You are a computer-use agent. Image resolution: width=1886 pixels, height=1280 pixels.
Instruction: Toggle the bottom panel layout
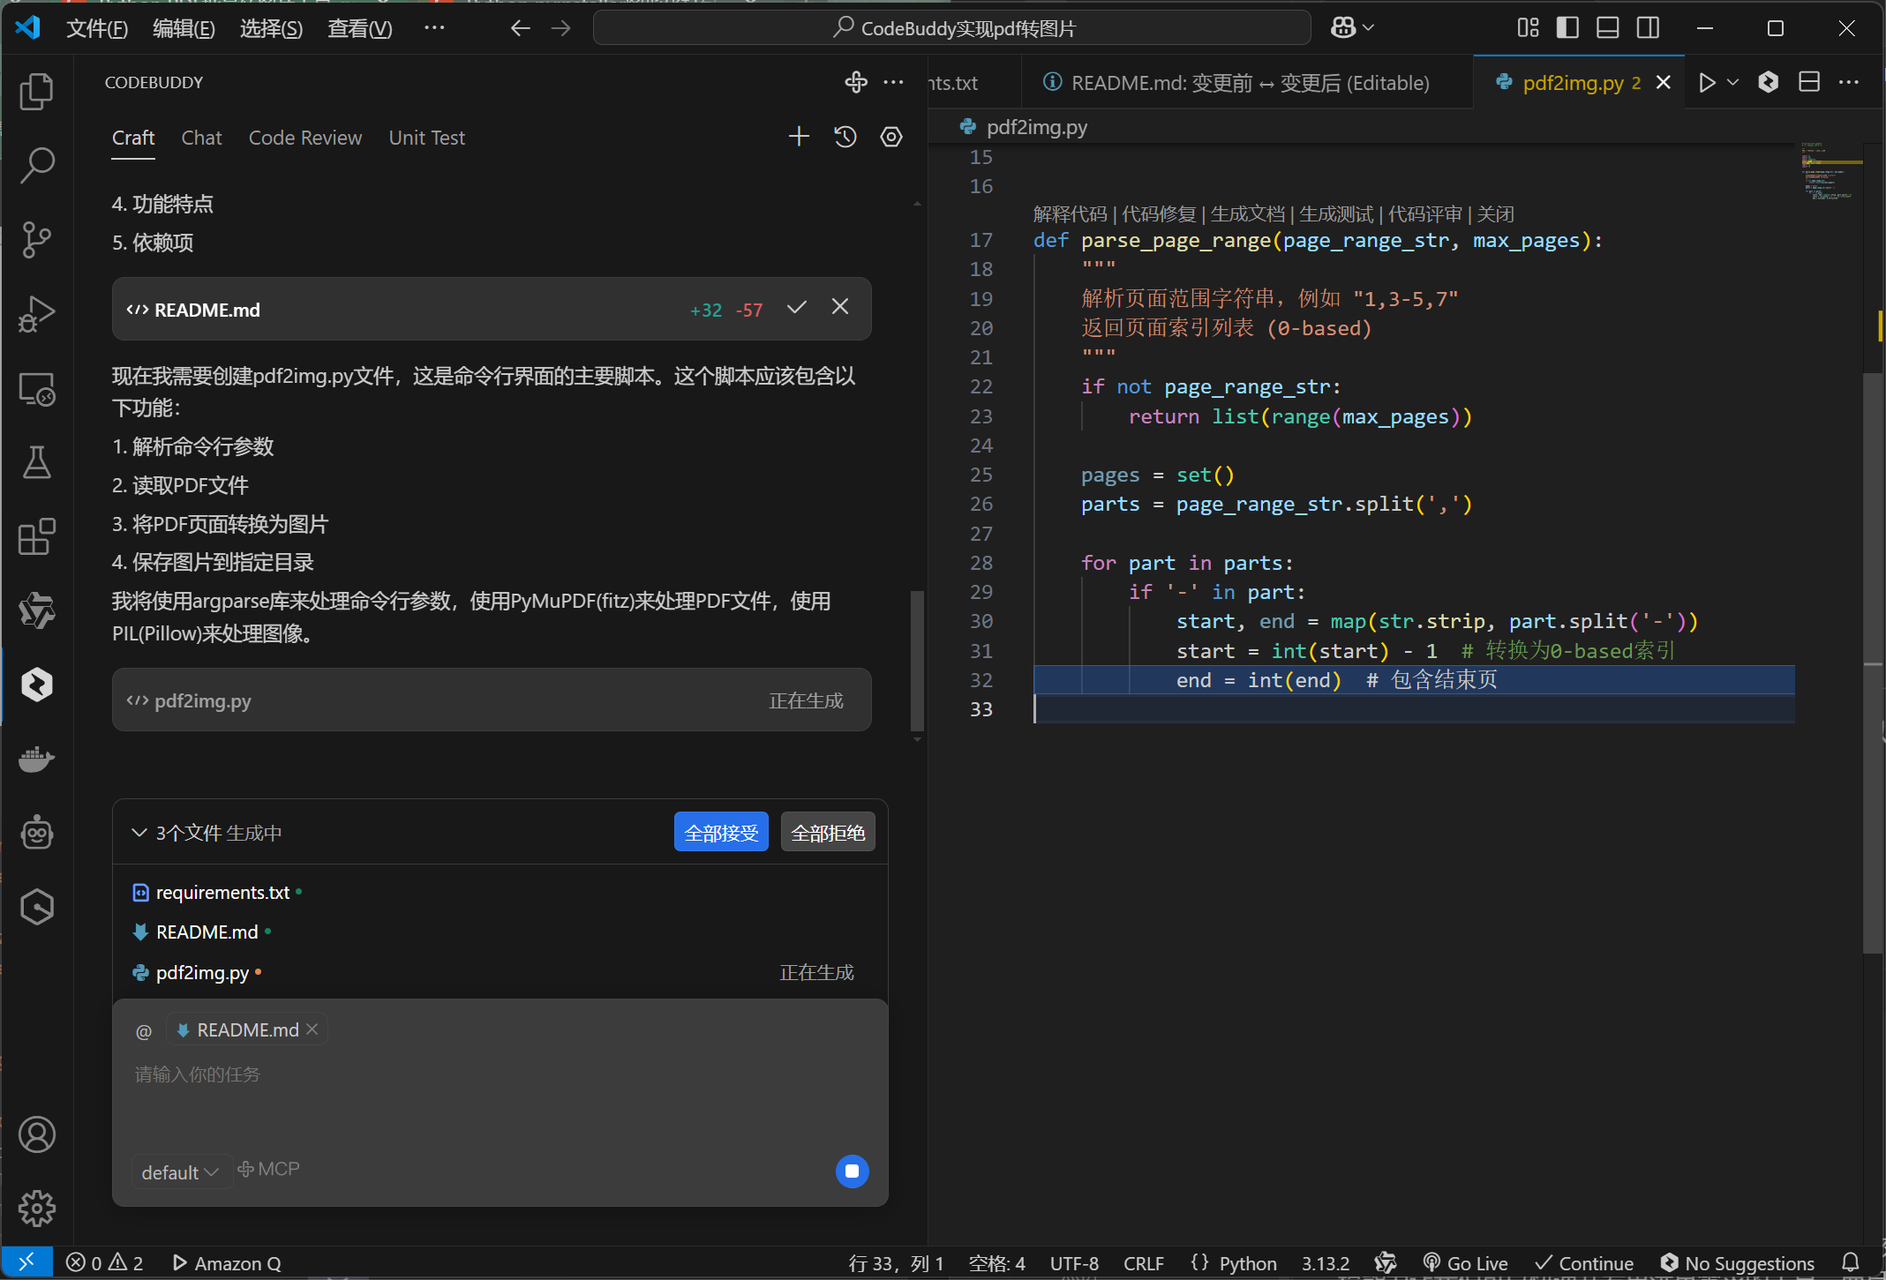point(1607,28)
